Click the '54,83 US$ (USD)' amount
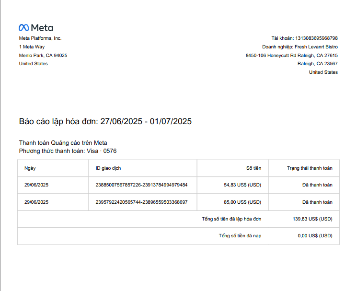 click(242, 185)
